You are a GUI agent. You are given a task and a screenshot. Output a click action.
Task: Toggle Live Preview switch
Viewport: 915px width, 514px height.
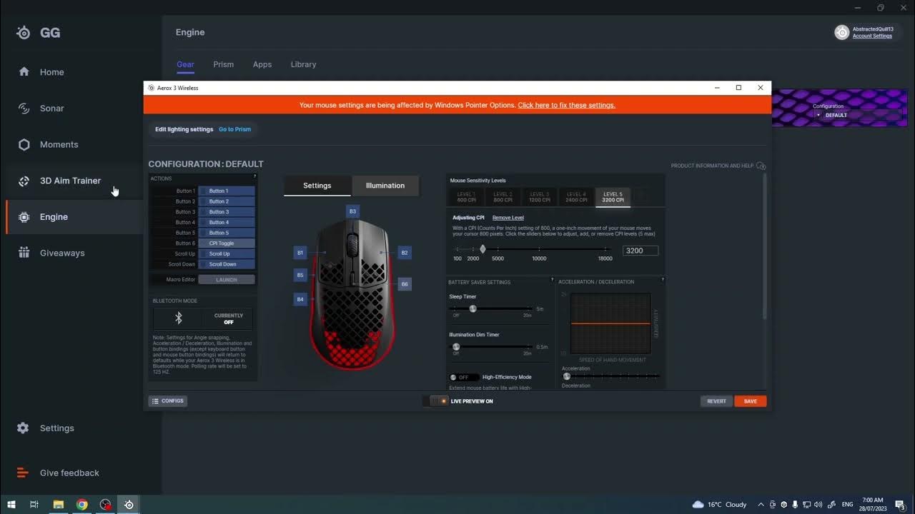436,401
